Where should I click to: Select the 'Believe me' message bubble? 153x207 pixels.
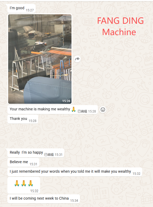23,162
